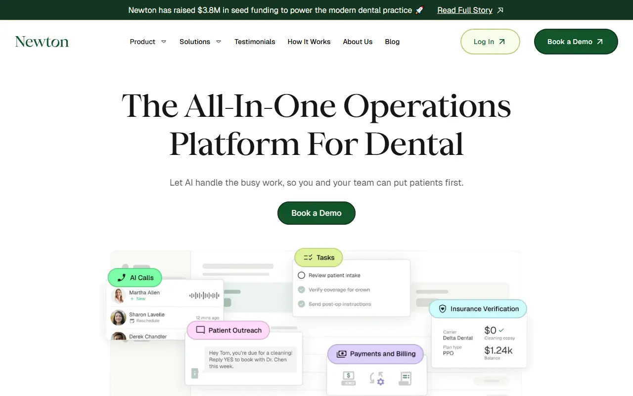The height and width of the screenshot is (396, 633).
Task: Click the Delta Dental carrier text
Action: tap(458, 338)
